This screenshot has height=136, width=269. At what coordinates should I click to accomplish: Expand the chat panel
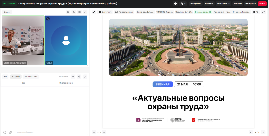click(x=85, y=76)
